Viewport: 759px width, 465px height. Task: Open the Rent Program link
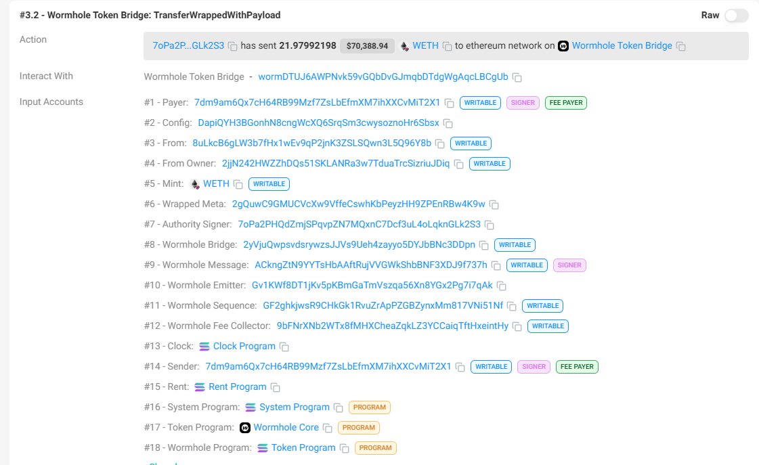237,386
